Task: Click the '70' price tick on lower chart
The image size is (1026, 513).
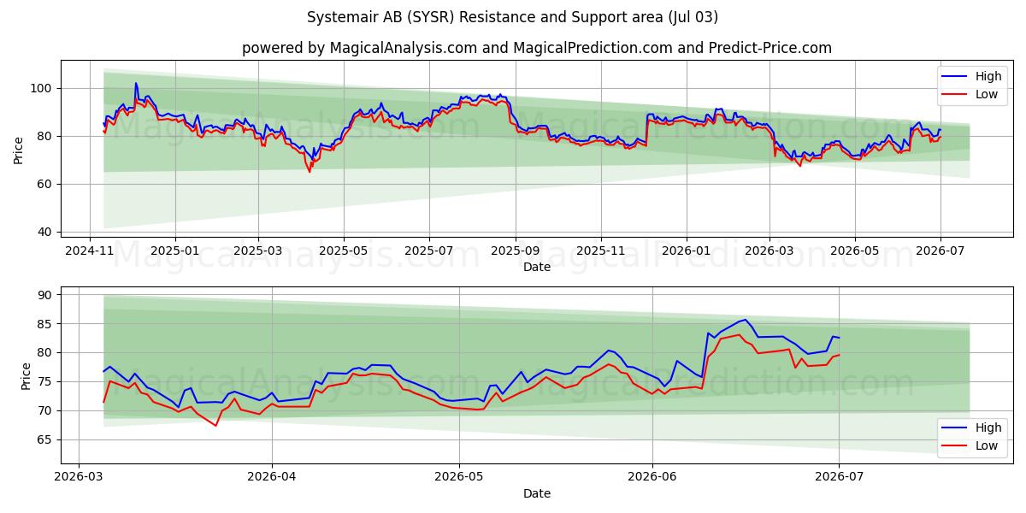Action: click(x=46, y=410)
